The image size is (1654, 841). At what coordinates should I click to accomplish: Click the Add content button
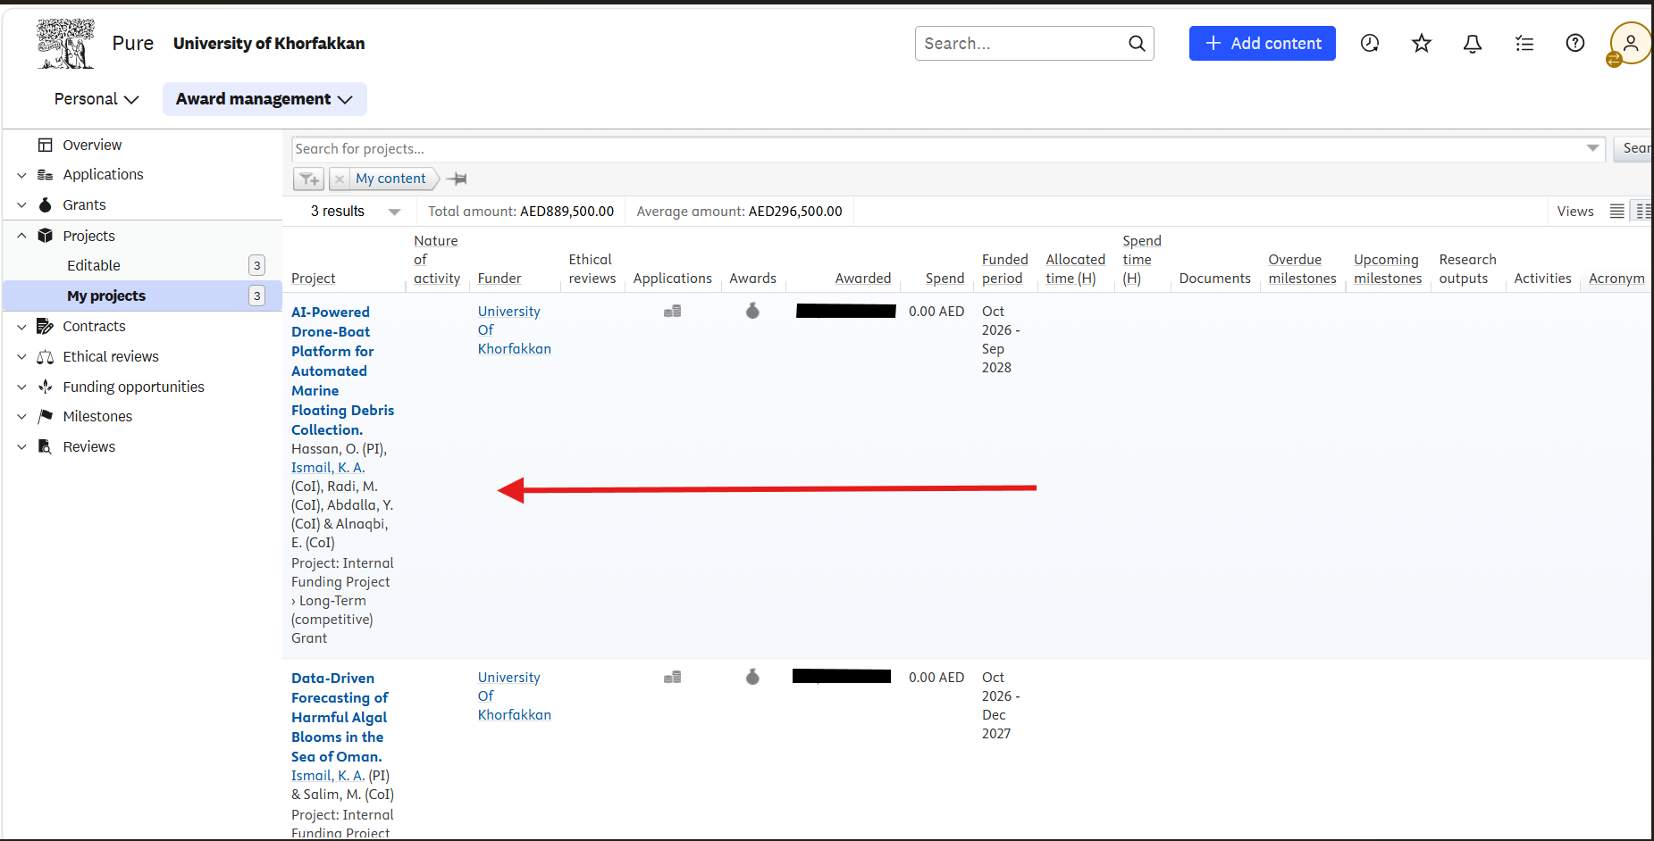coord(1262,43)
